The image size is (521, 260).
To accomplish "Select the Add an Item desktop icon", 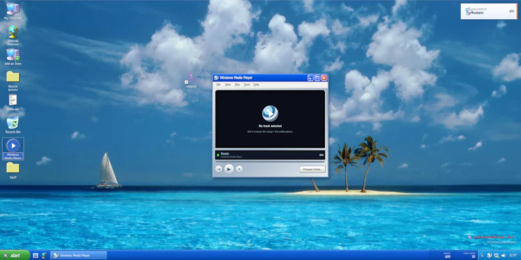I will 13,56.
